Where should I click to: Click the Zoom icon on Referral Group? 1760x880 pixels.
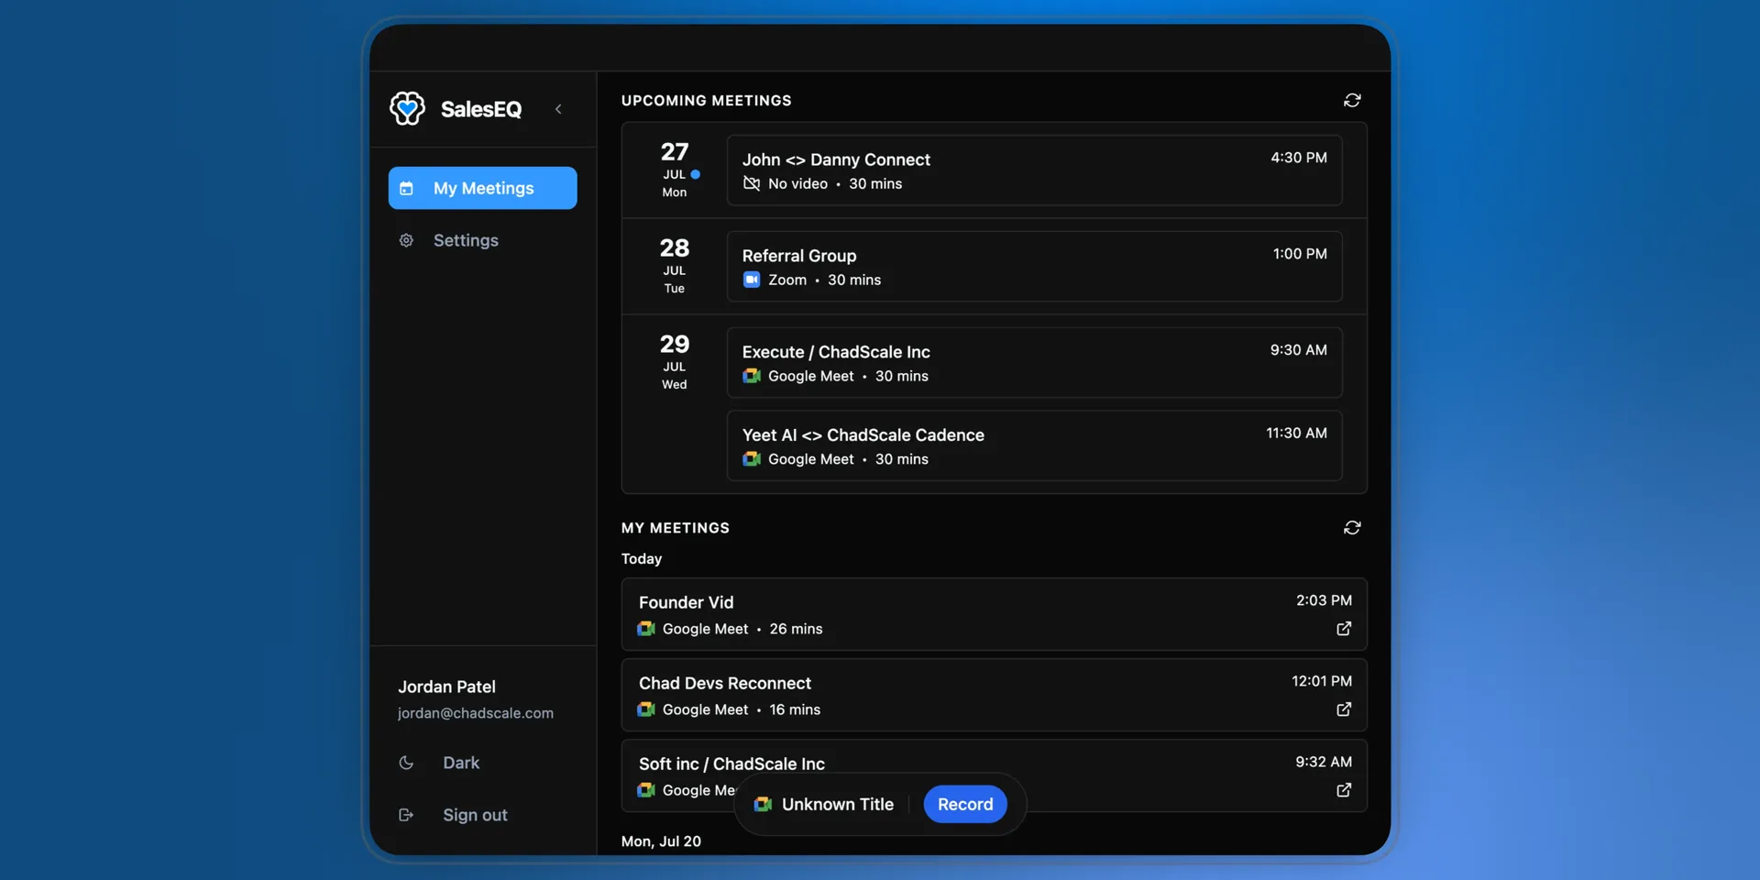pos(752,280)
